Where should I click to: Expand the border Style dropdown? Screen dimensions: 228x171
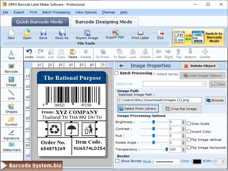coord(176,161)
